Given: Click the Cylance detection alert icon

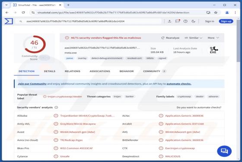Looking at the screenshot, I should (56, 156).
